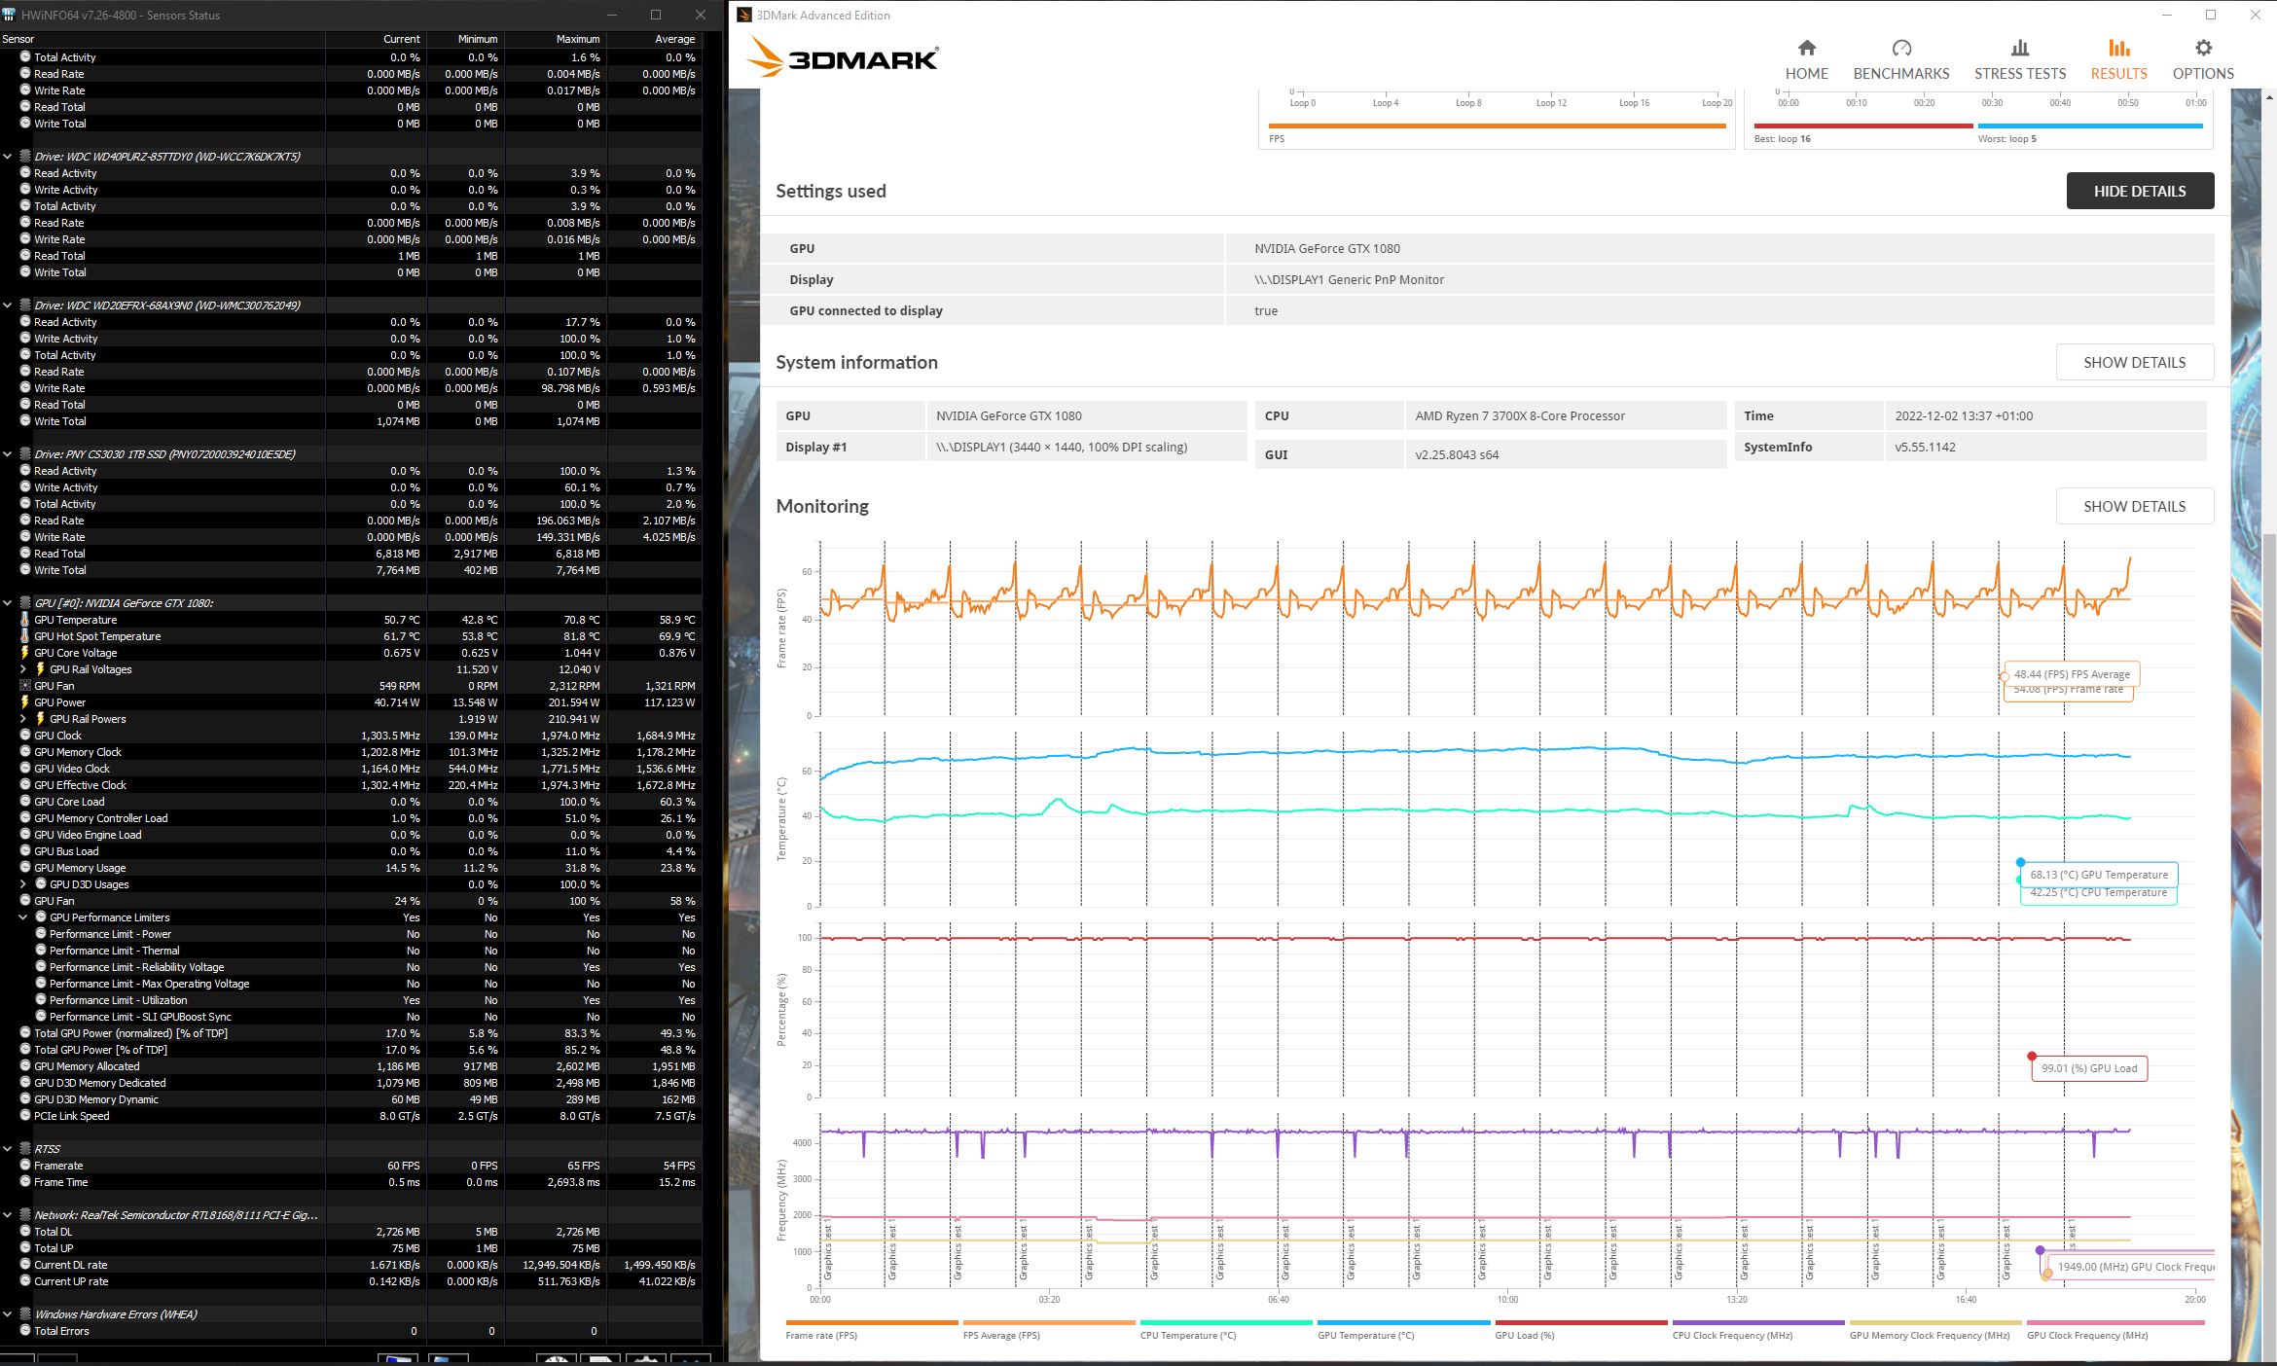Click the GPU Clock row icon
The width and height of the screenshot is (2277, 1366).
point(25,736)
